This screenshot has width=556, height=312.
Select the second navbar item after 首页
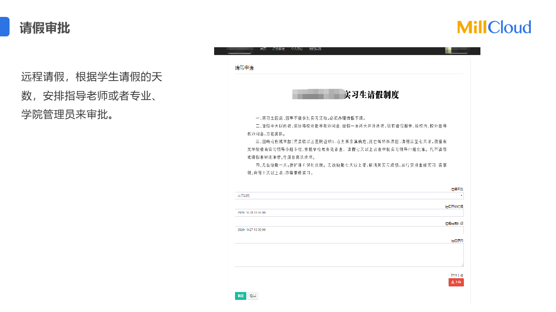[x=278, y=49]
